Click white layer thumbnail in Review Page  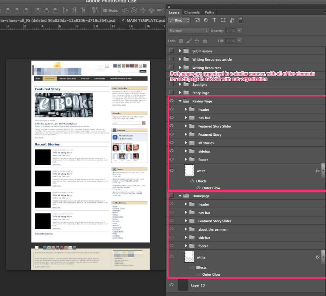click(x=189, y=170)
